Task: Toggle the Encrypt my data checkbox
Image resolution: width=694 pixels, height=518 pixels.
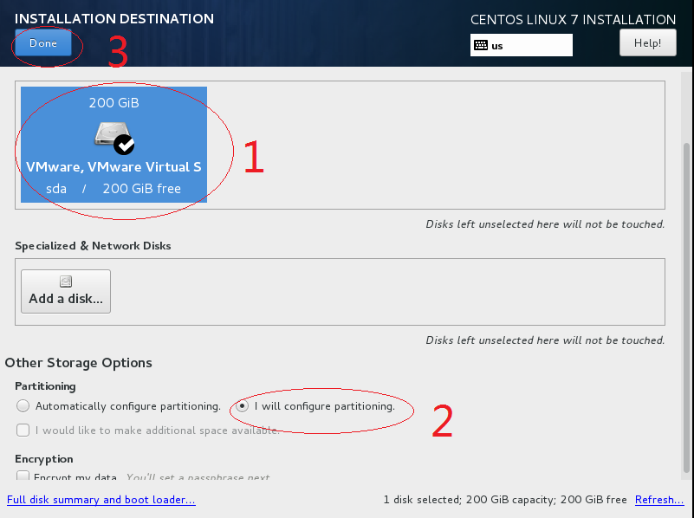Action: [23, 476]
